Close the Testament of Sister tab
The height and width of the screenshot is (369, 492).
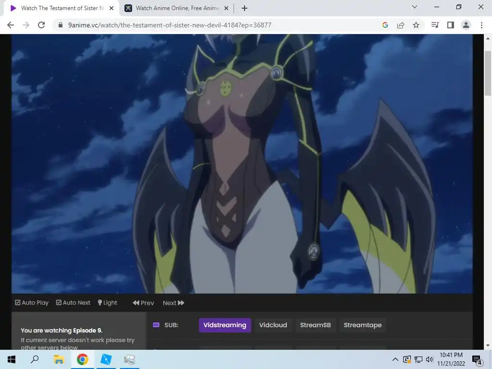click(111, 8)
